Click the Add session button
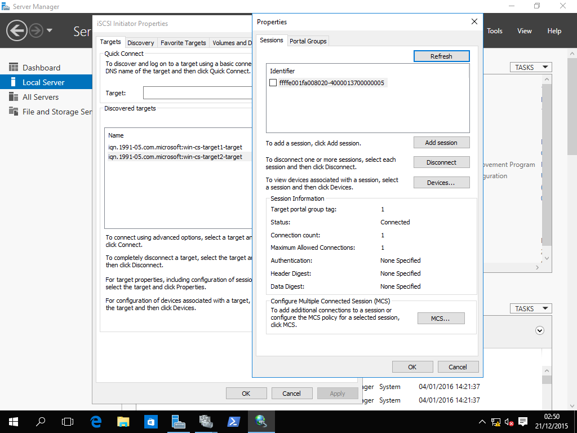This screenshot has width=577, height=433. tap(441, 143)
